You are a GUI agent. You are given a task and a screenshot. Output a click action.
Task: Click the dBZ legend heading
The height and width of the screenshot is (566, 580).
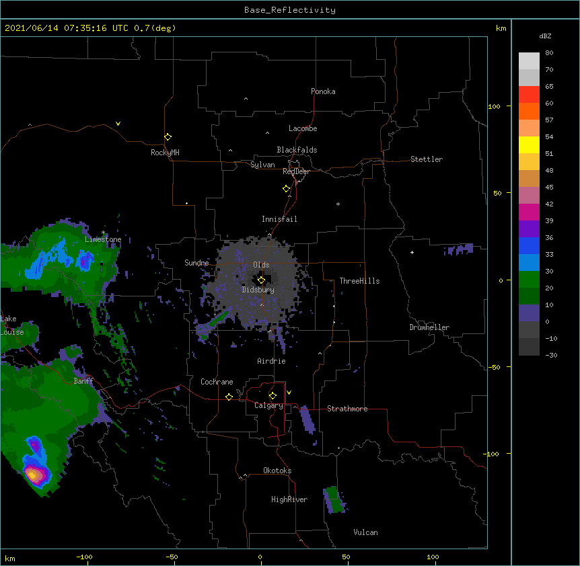pos(545,36)
